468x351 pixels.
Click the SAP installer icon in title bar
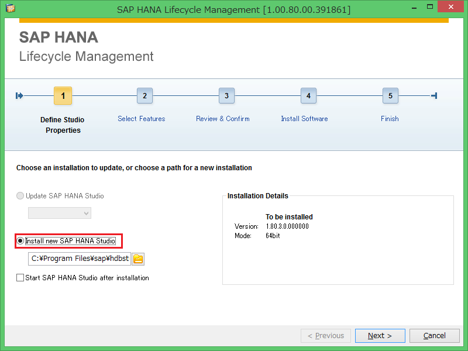pos(10,8)
